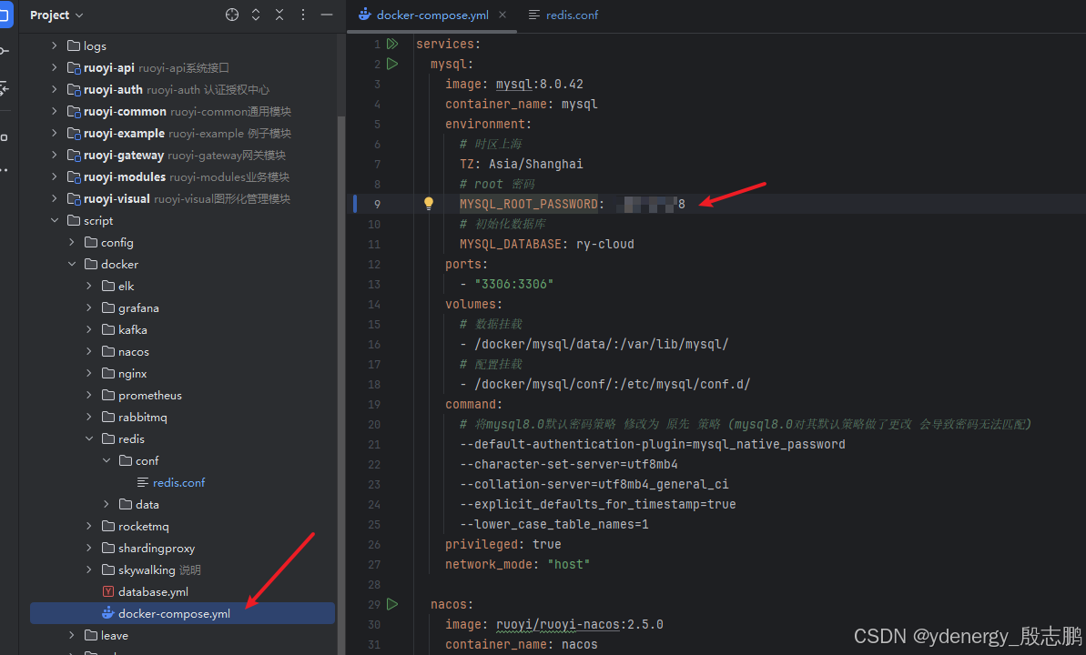
Task: Select the nacos folder
Action: point(126,352)
